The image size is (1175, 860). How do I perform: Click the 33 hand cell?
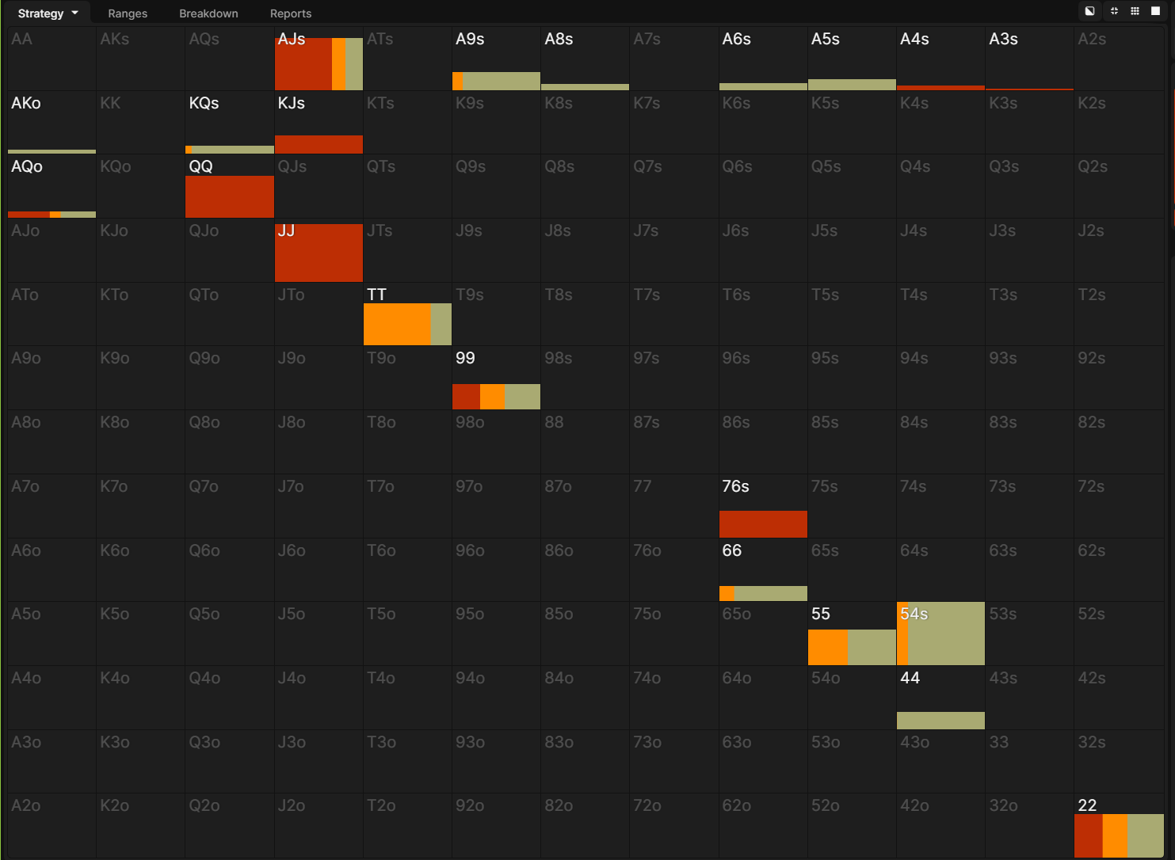click(x=1029, y=761)
